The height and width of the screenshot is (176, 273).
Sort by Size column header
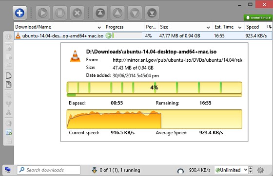[x=164, y=27]
